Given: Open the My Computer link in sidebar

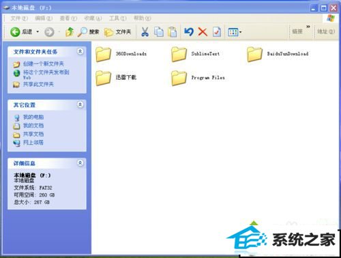Looking at the screenshot, I should [33, 117].
